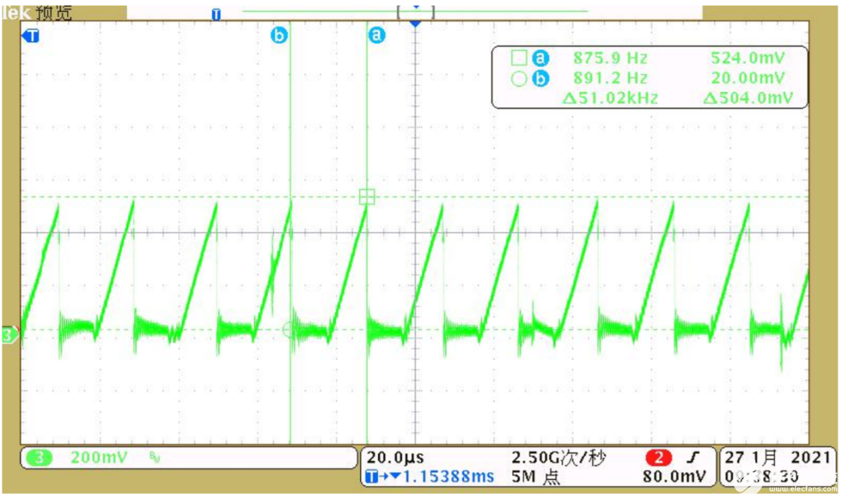
Task: Click the channel 3 ground reference marker on the left edge
Action: tap(9, 335)
